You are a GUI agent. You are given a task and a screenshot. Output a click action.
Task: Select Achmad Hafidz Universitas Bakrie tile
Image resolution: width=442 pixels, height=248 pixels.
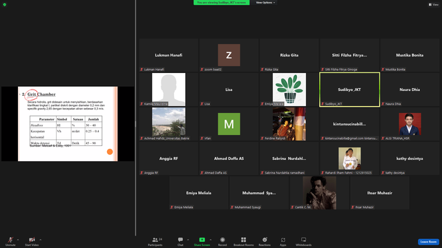[x=169, y=124]
